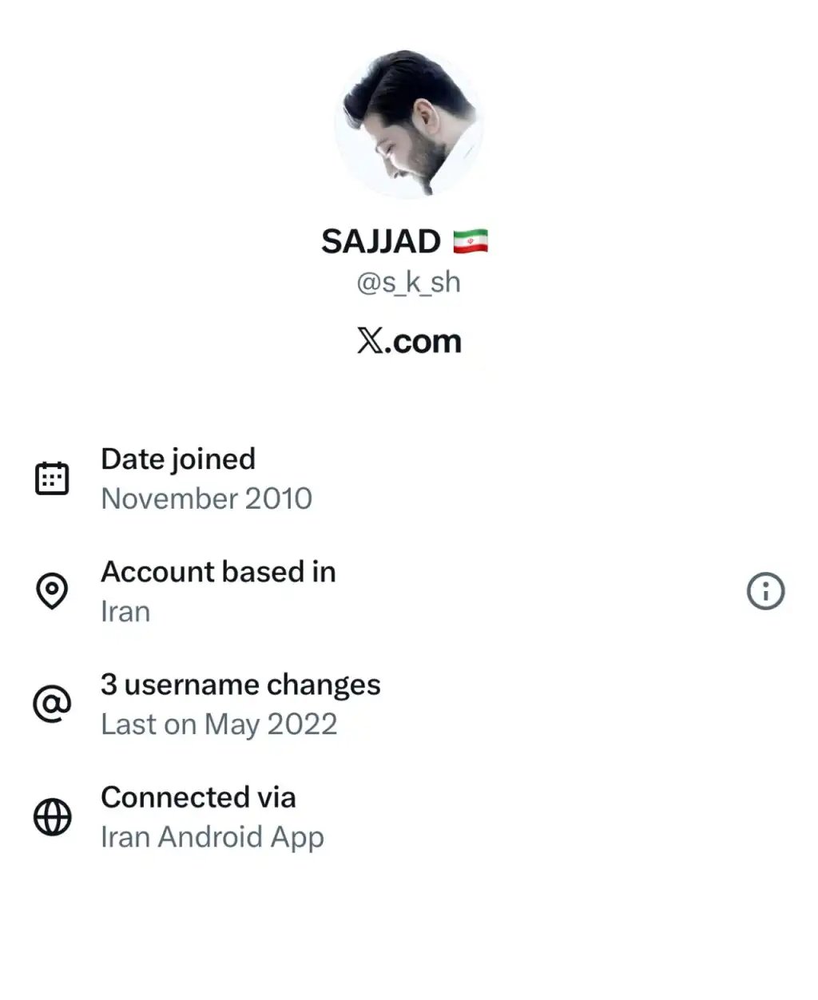The height and width of the screenshot is (1000, 818).
Task: Open the info icon for account location
Action: pyautogui.click(x=765, y=592)
